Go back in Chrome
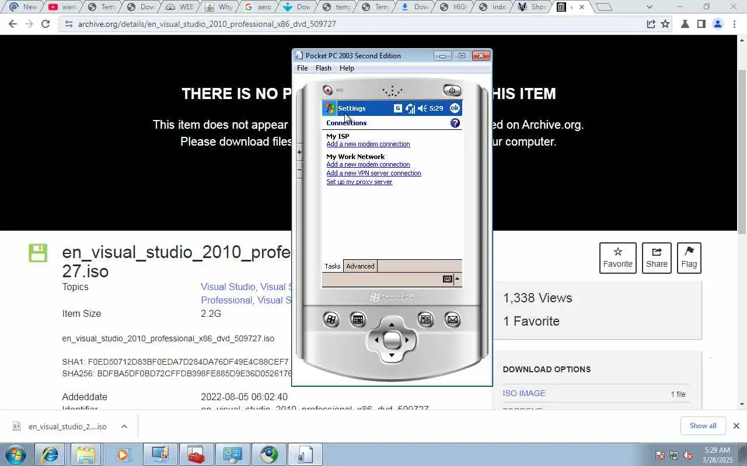The width and height of the screenshot is (747, 466). (13, 24)
